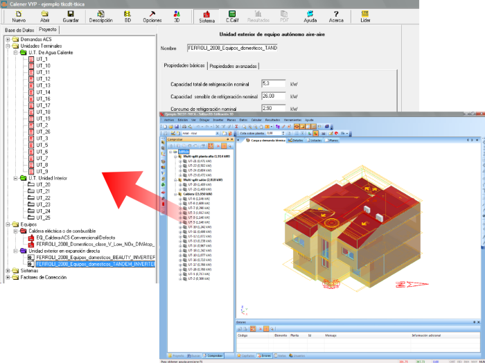
Task: Click Capacidad sensible de refrigeración field
Action: (274, 96)
